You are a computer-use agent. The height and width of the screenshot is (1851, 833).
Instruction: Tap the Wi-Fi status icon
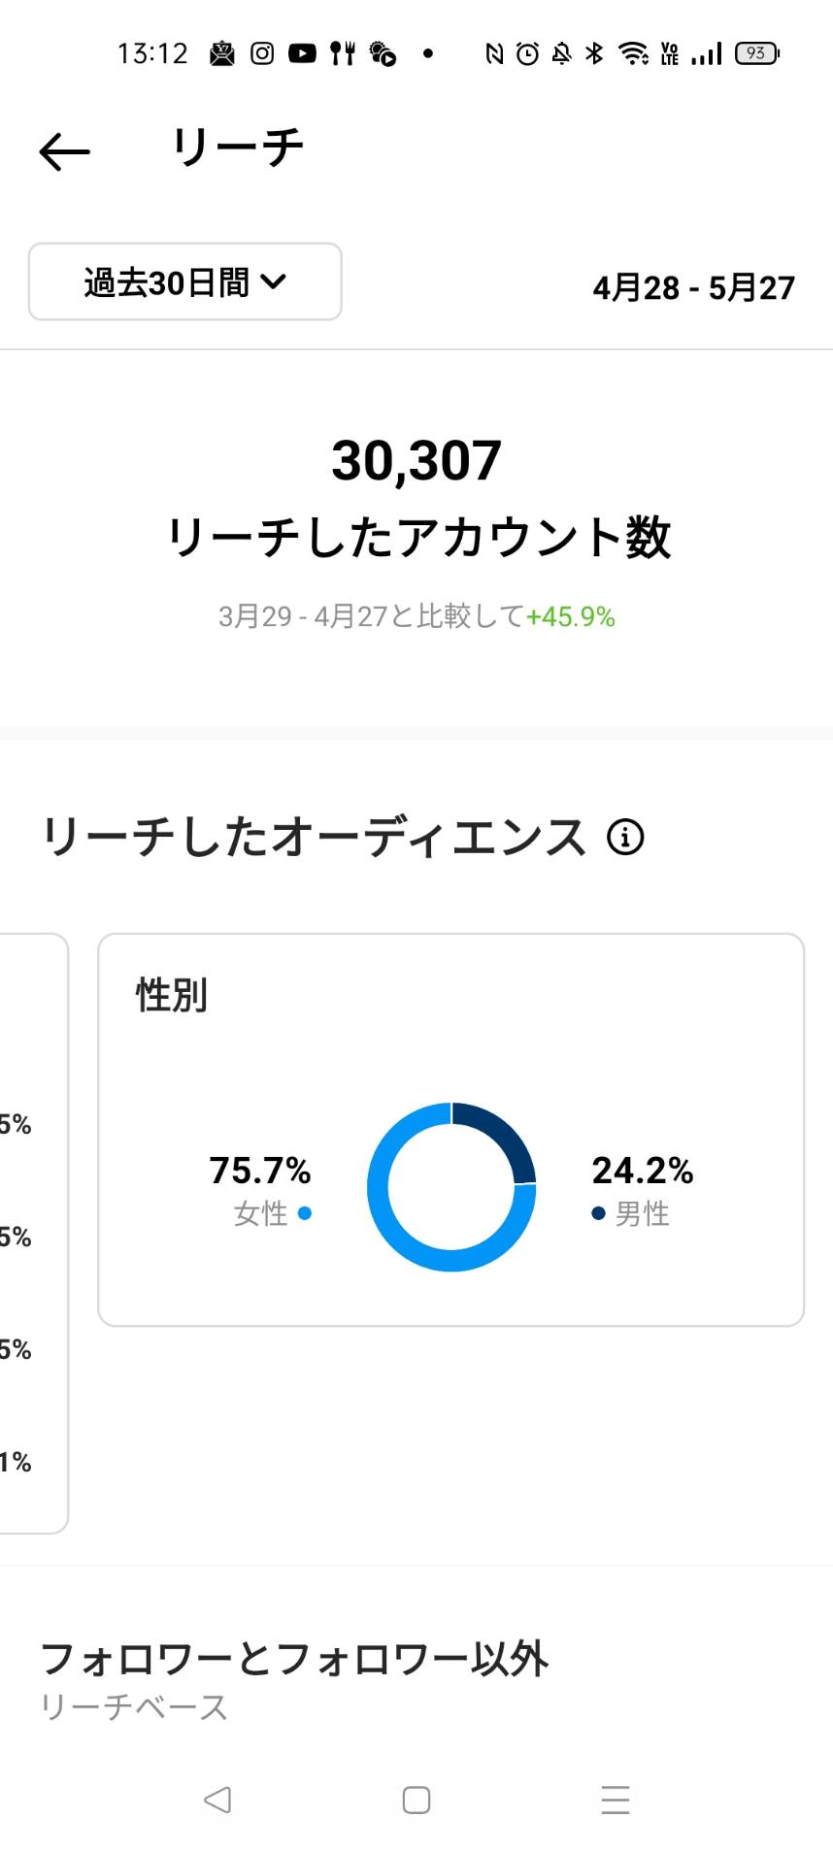[x=634, y=53]
